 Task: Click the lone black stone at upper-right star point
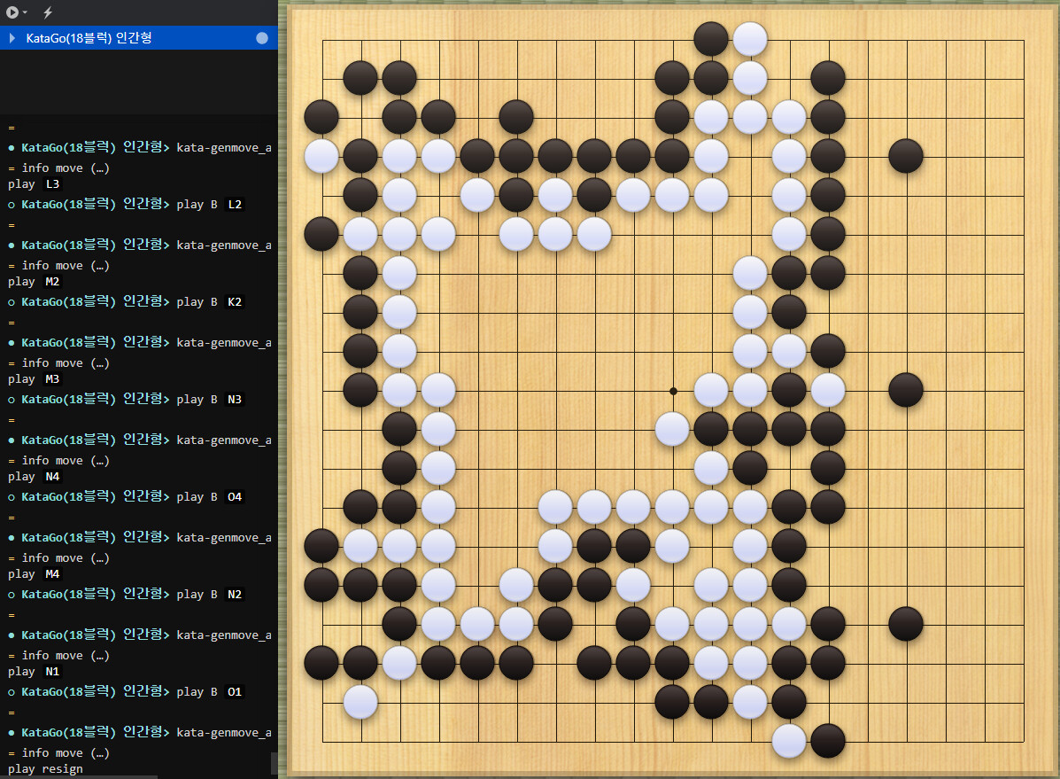pos(906,156)
